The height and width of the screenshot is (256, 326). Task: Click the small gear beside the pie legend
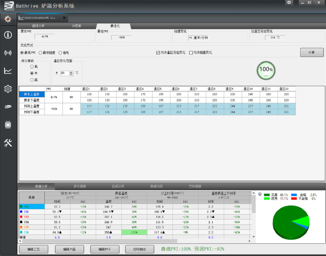pyautogui.click(x=260, y=194)
